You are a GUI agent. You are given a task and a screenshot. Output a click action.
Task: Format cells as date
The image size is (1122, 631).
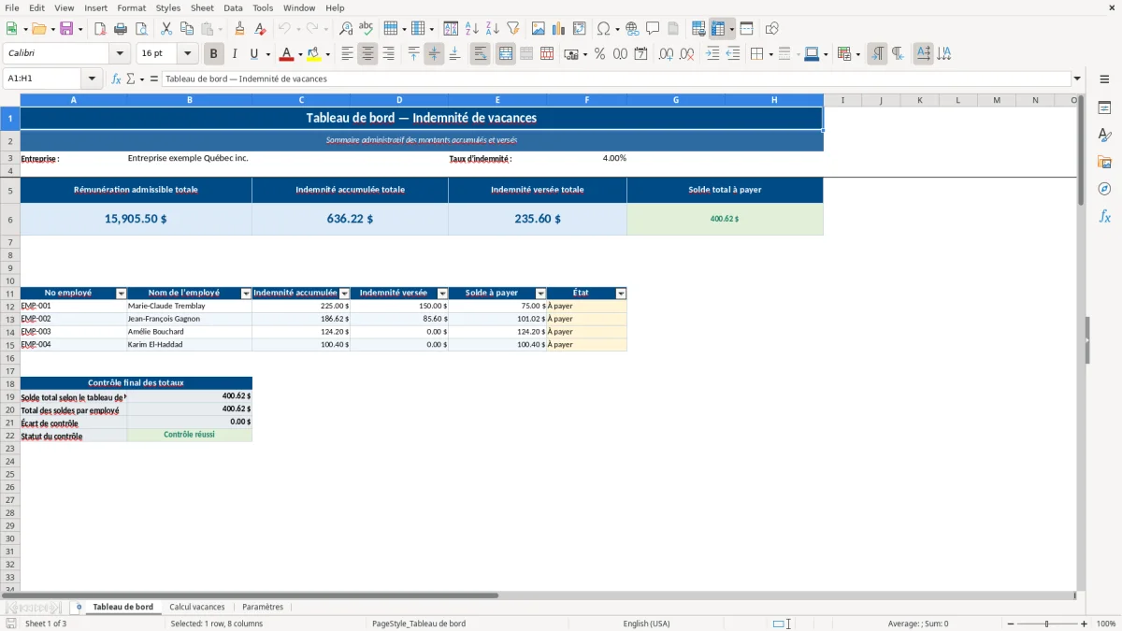pos(640,54)
